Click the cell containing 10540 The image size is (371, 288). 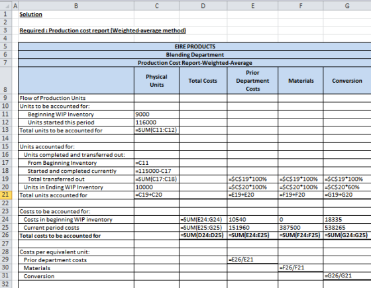(252, 219)
